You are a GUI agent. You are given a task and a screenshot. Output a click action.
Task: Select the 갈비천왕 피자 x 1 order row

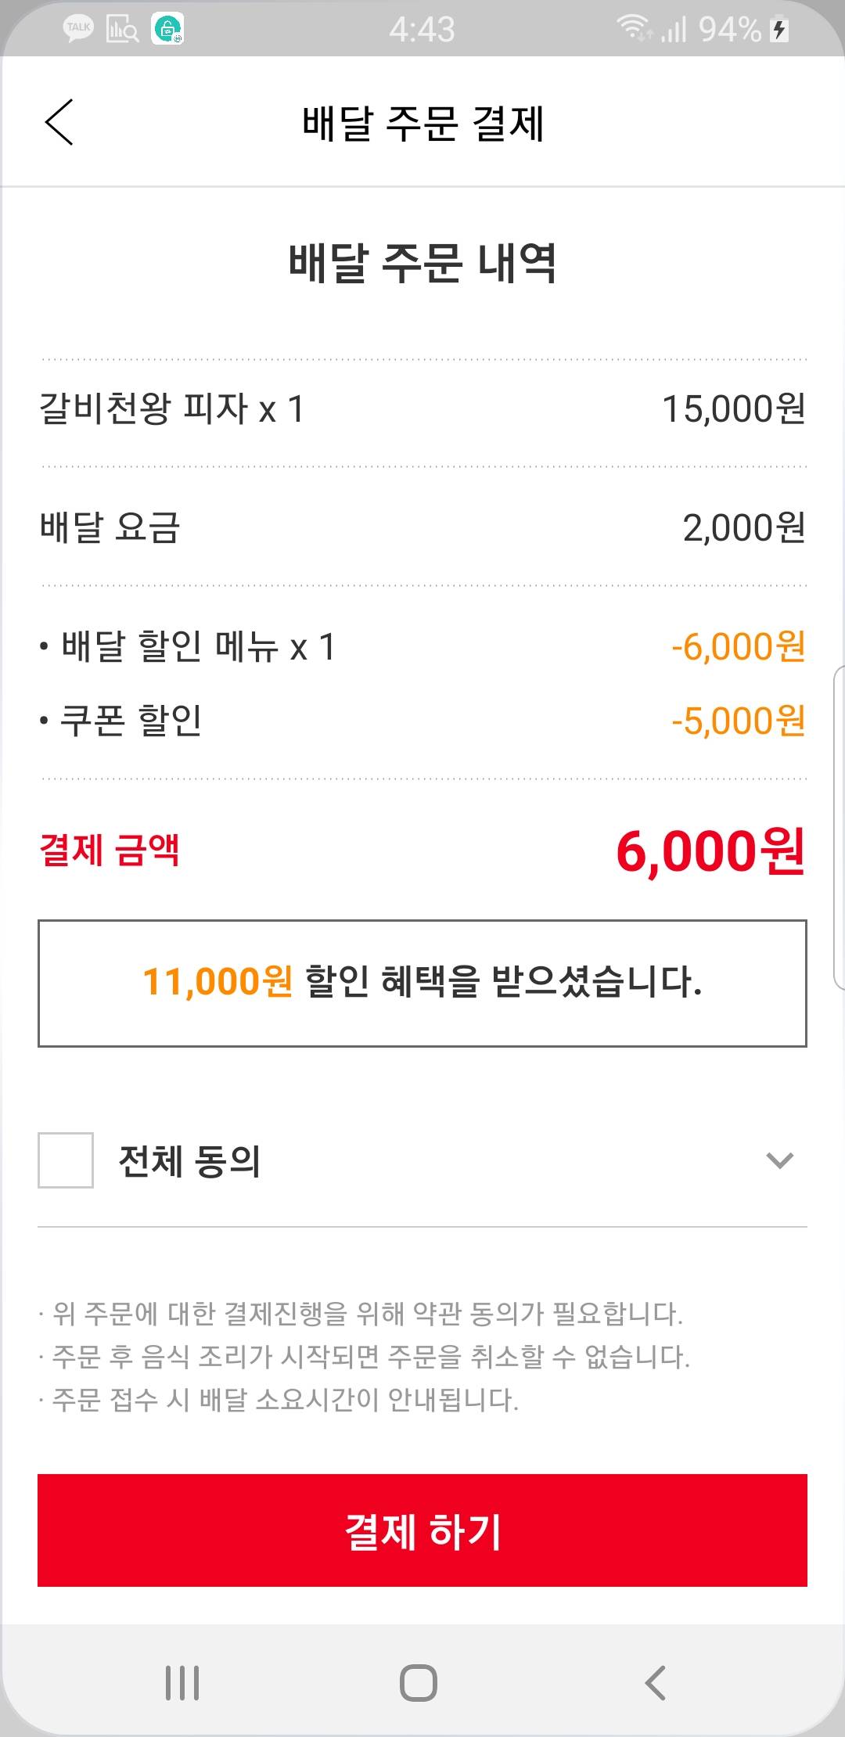click(x=422, y=408)
